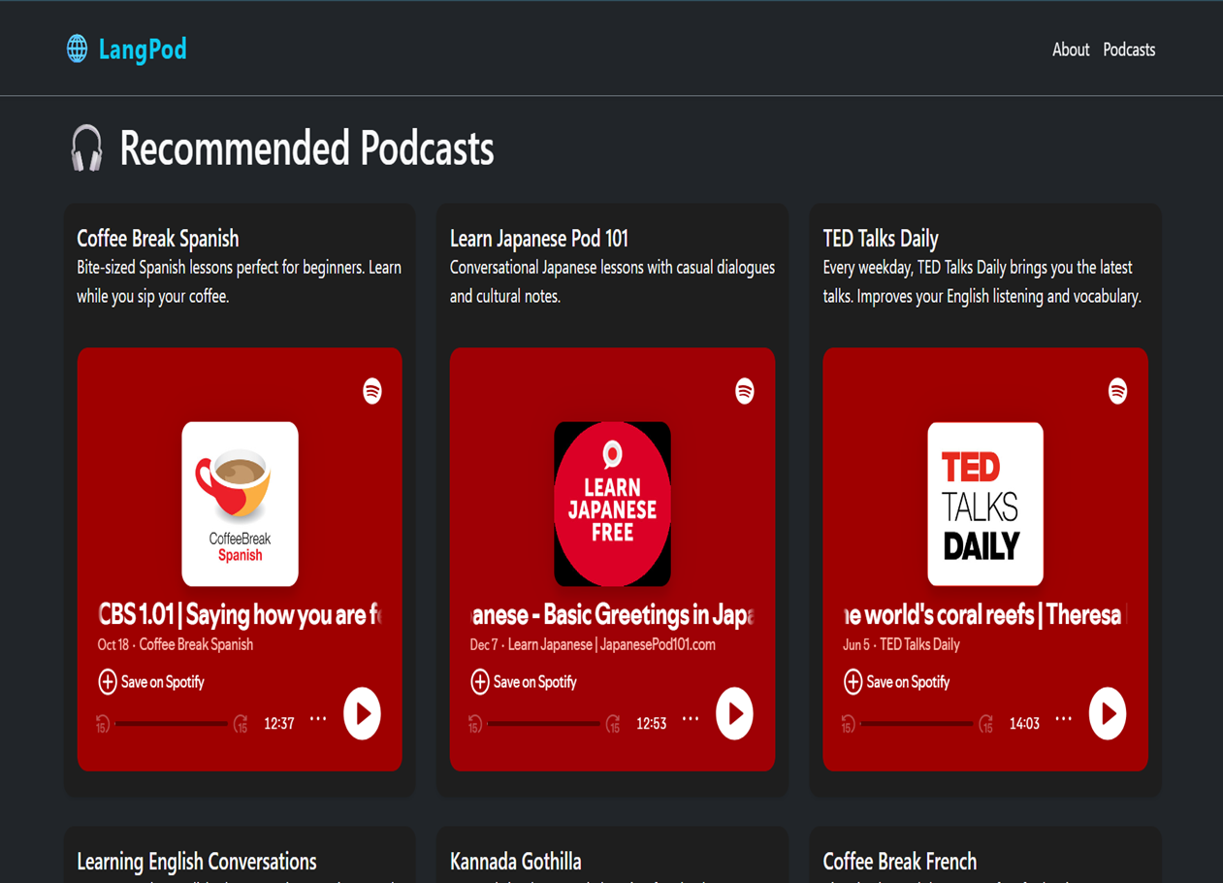Click the Spotify logo on Coffee Break Spanish player
1223x883 pixels.
click(372, 391)
